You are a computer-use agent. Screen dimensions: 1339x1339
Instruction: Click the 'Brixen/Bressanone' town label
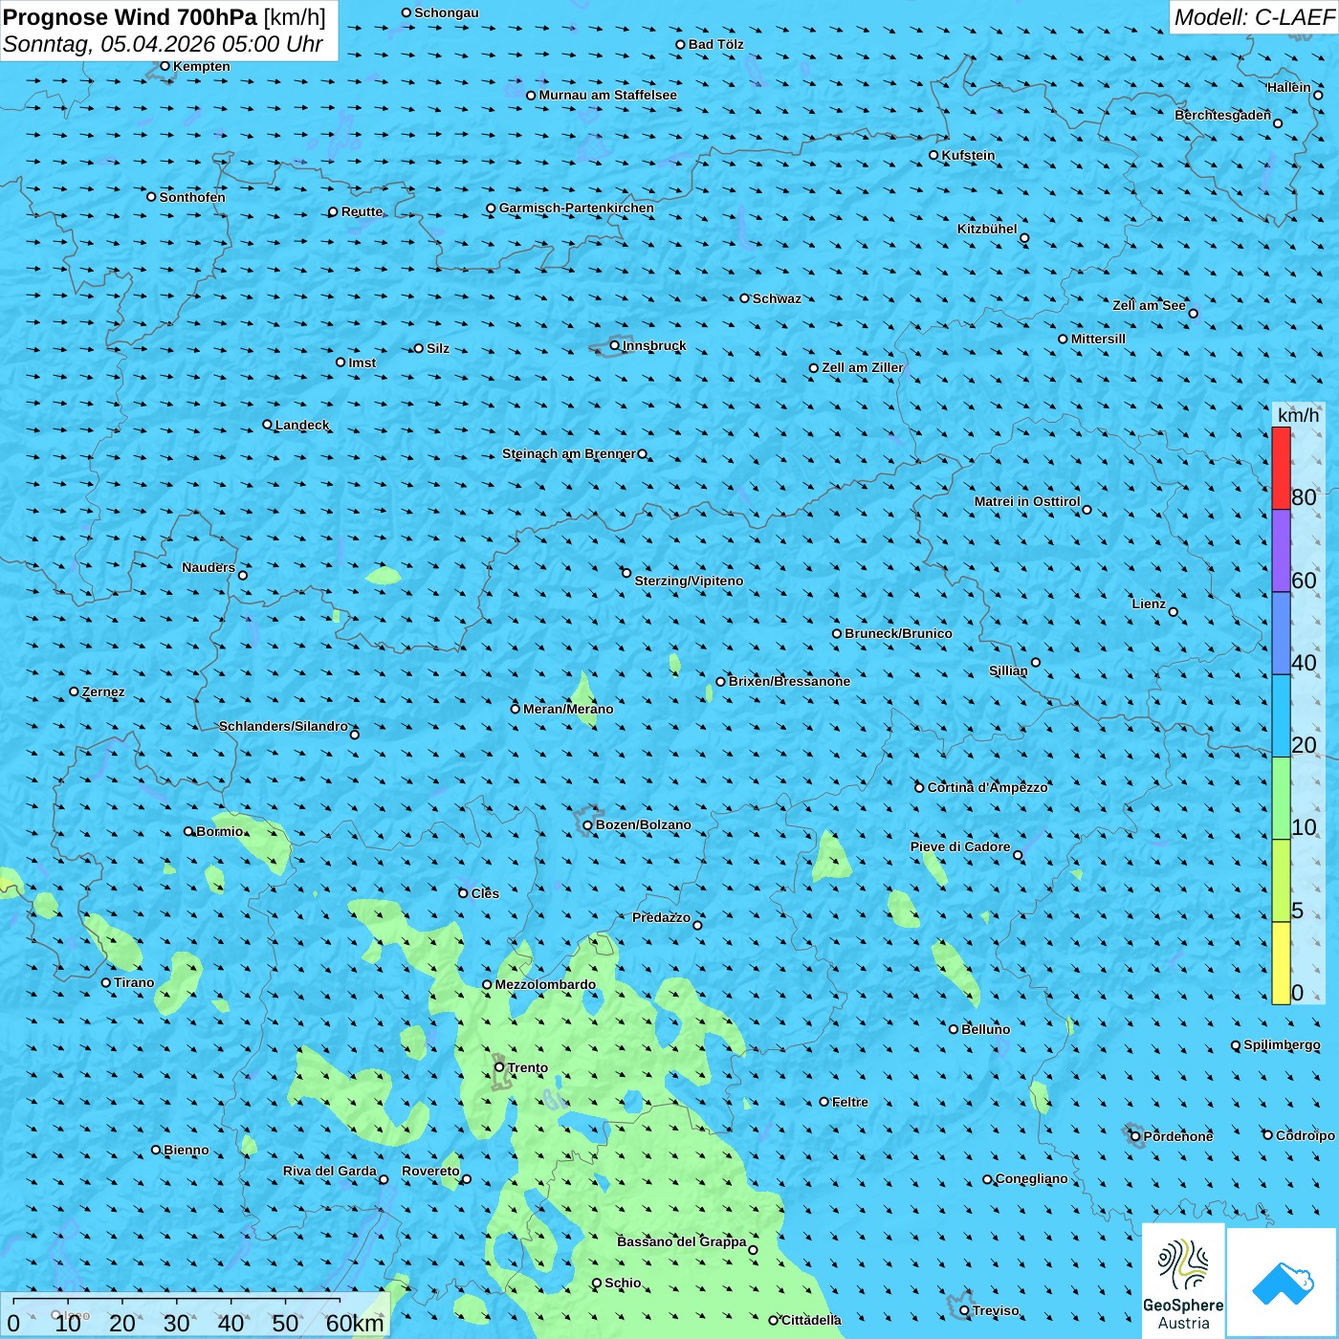tap(789, 681)
